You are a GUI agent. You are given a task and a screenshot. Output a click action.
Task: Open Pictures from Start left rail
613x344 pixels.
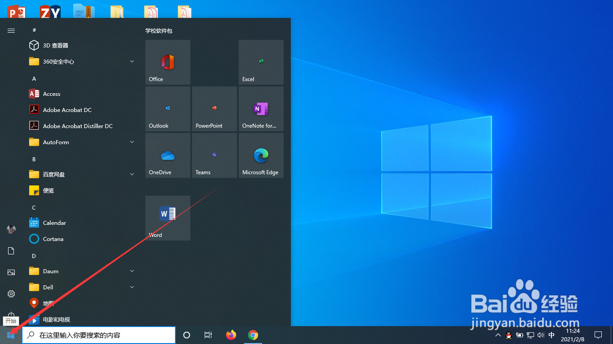[11, 272]
